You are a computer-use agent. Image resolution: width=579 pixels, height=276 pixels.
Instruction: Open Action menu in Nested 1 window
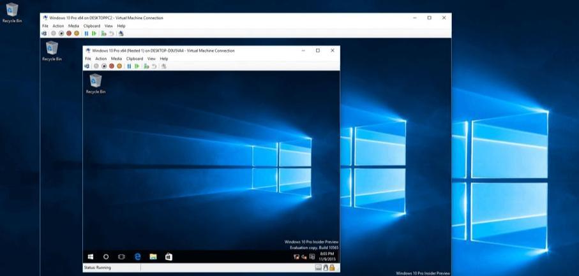pyautogui.click(x=101, y=59)
